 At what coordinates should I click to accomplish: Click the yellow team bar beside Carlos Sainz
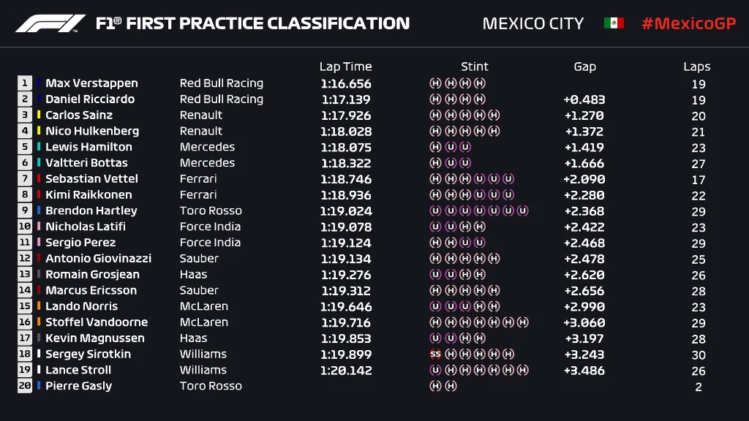(x=39, y=115)
